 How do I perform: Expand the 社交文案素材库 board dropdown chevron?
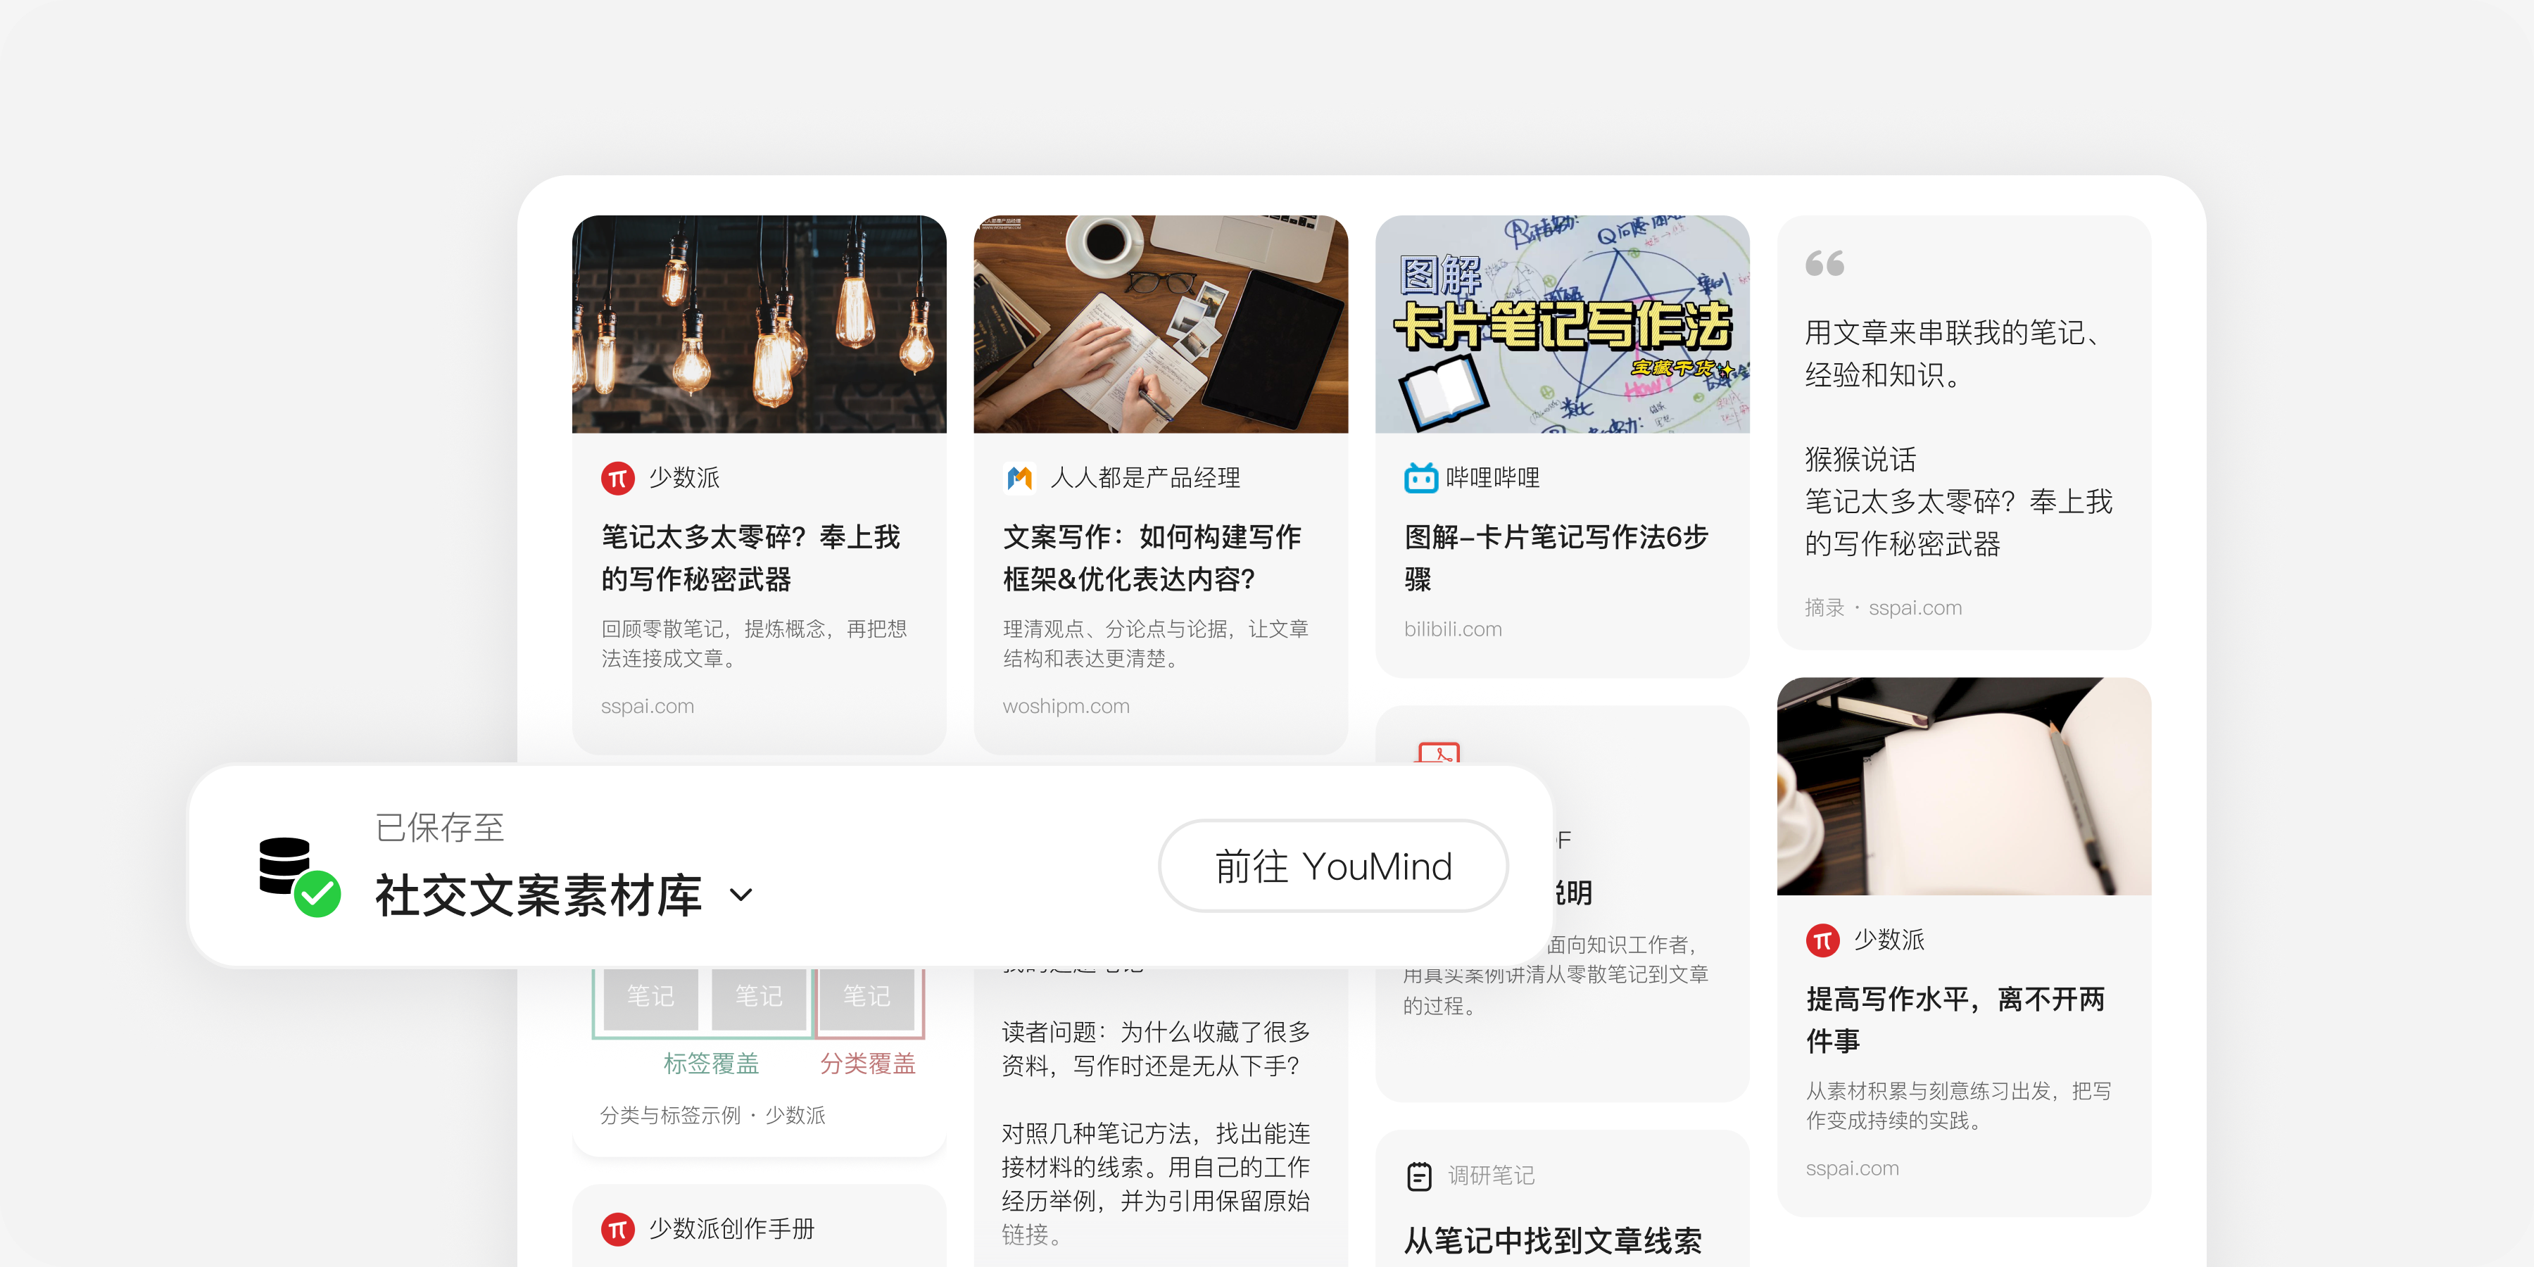tap(740, 894)
